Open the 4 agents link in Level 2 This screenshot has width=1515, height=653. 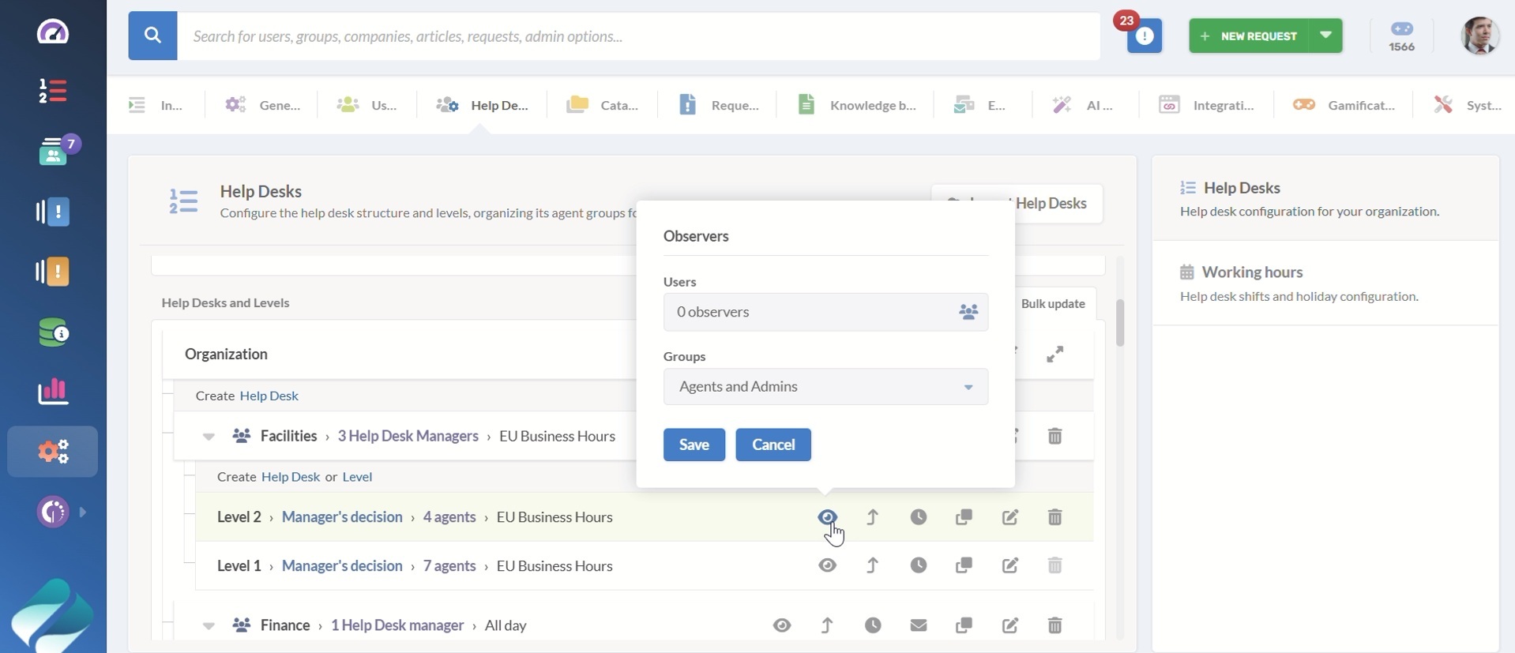[449, 517]
